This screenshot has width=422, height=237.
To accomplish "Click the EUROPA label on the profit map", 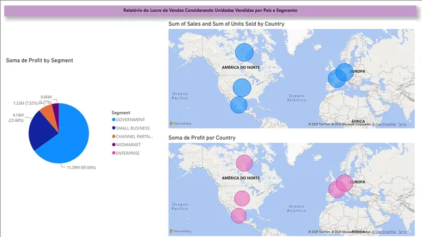I will coord(357,182).
